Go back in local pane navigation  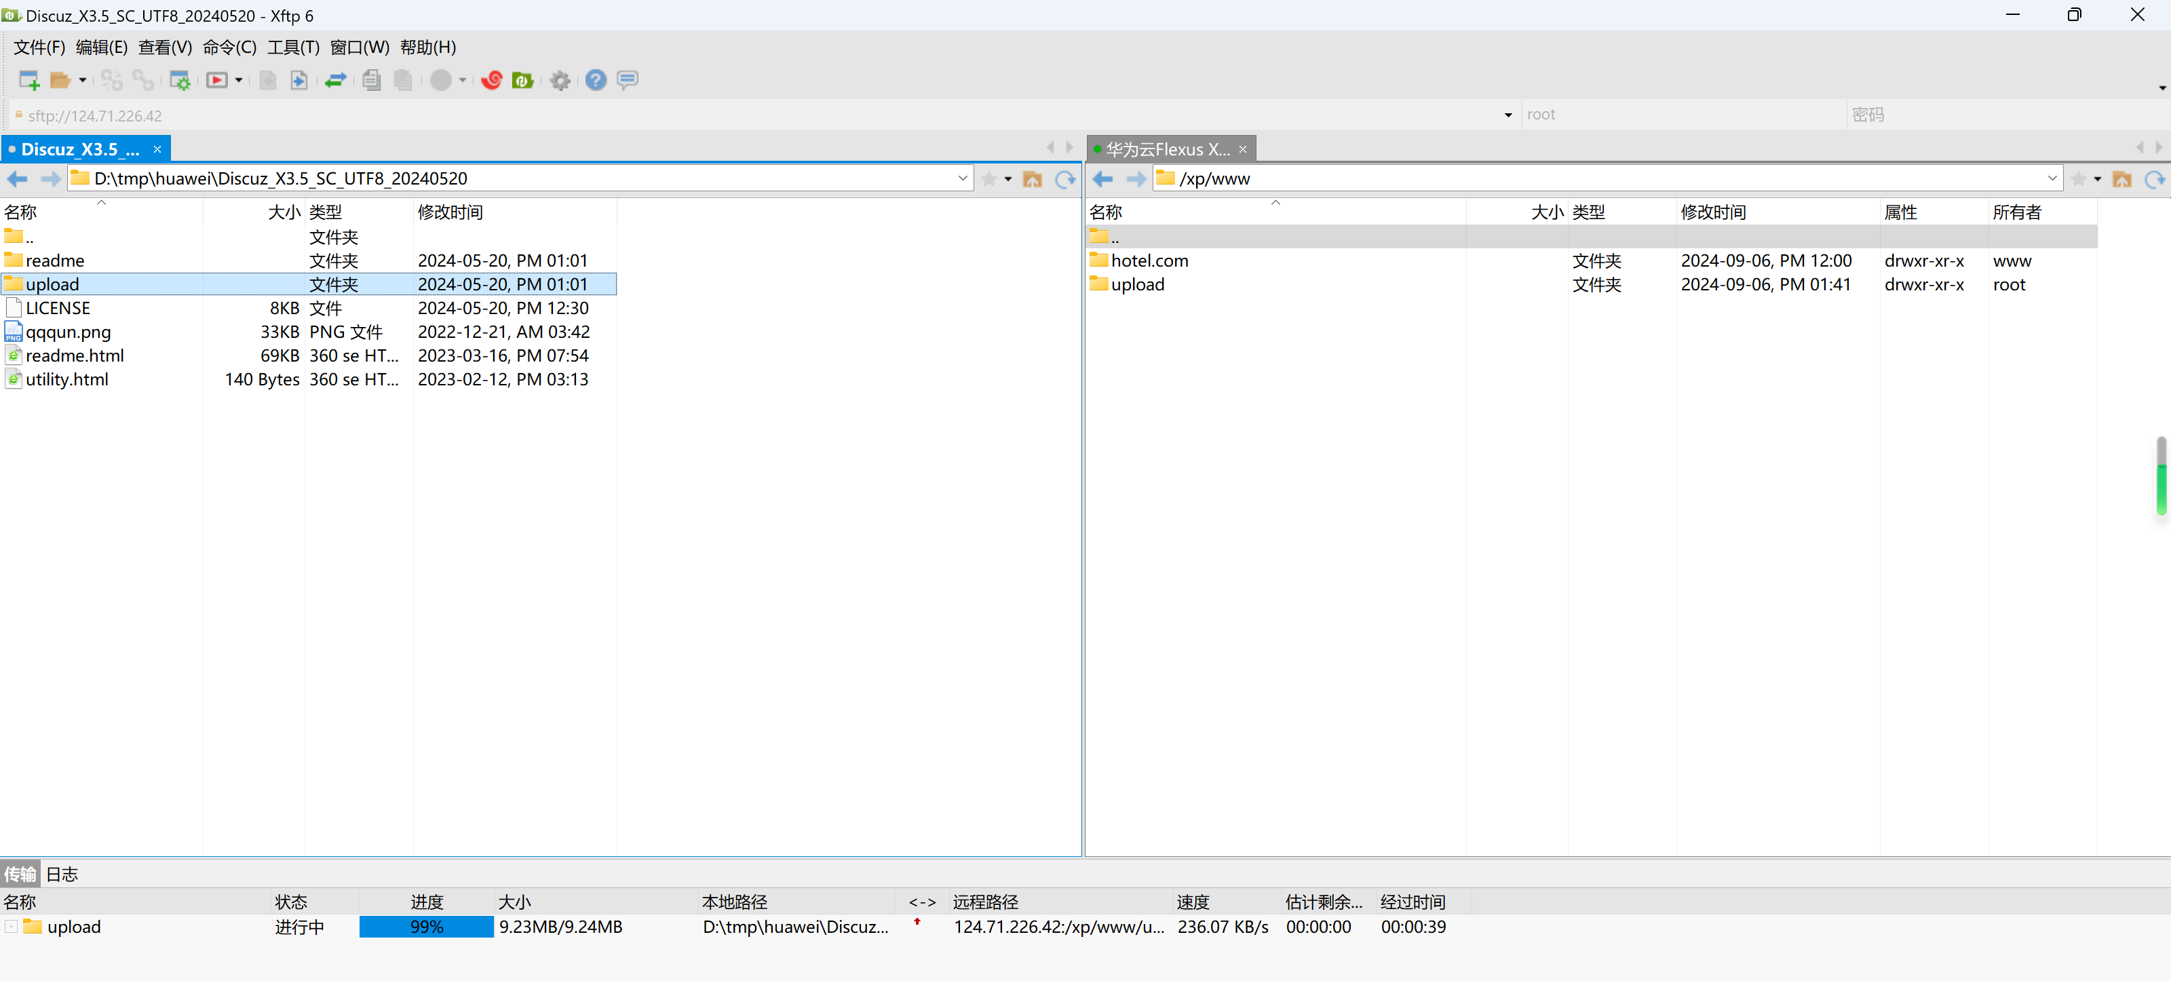18,178
